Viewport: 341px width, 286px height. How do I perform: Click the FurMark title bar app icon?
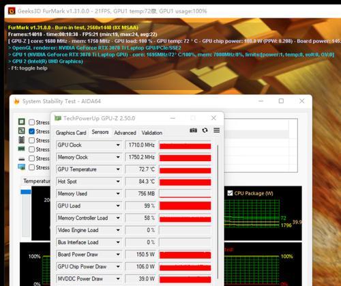12,11
